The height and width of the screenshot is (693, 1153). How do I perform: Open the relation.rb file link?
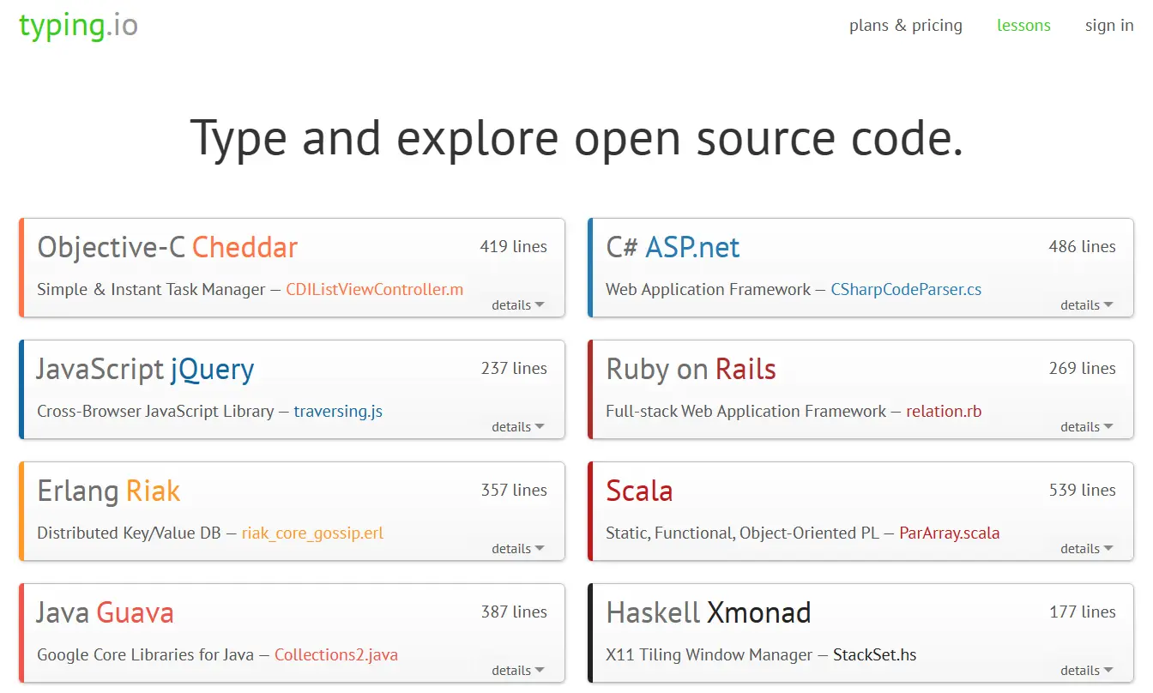944,412
